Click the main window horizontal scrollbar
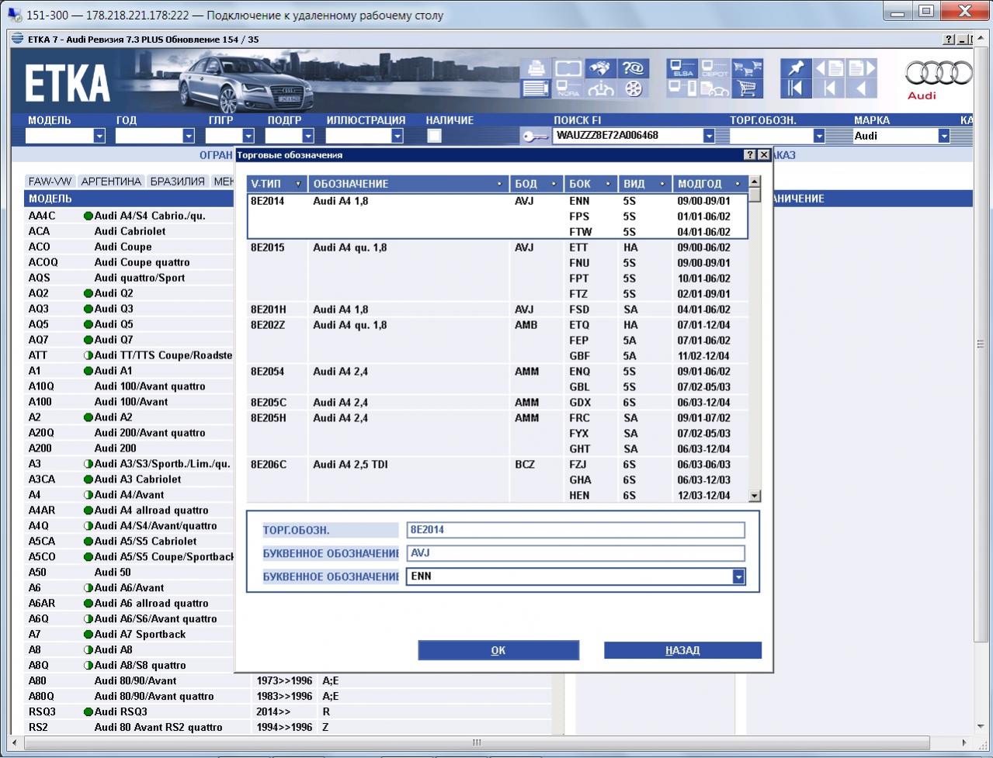 [477, 742]
